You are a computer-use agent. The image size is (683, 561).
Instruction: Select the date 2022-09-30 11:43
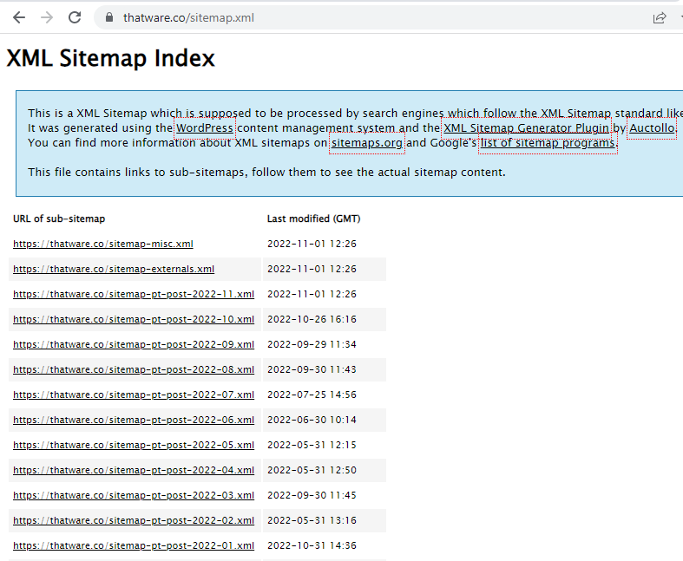point(312,369)
